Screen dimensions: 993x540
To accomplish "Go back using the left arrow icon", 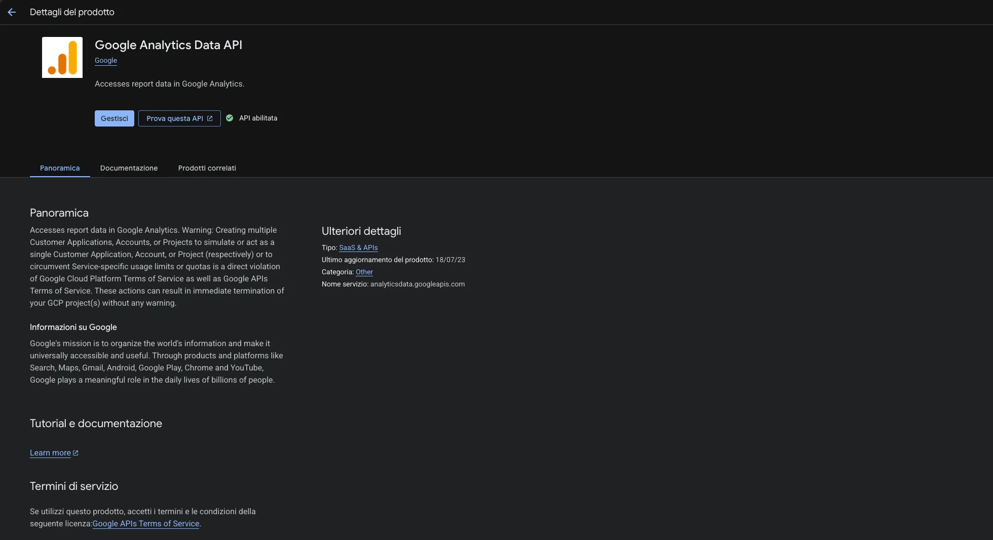I will point(12,12).
